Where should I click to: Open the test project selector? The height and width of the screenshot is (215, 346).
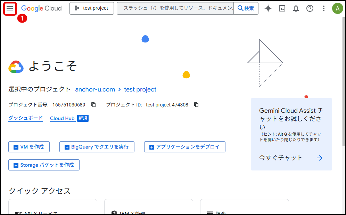pyautogui.click(x=92, y=8)
